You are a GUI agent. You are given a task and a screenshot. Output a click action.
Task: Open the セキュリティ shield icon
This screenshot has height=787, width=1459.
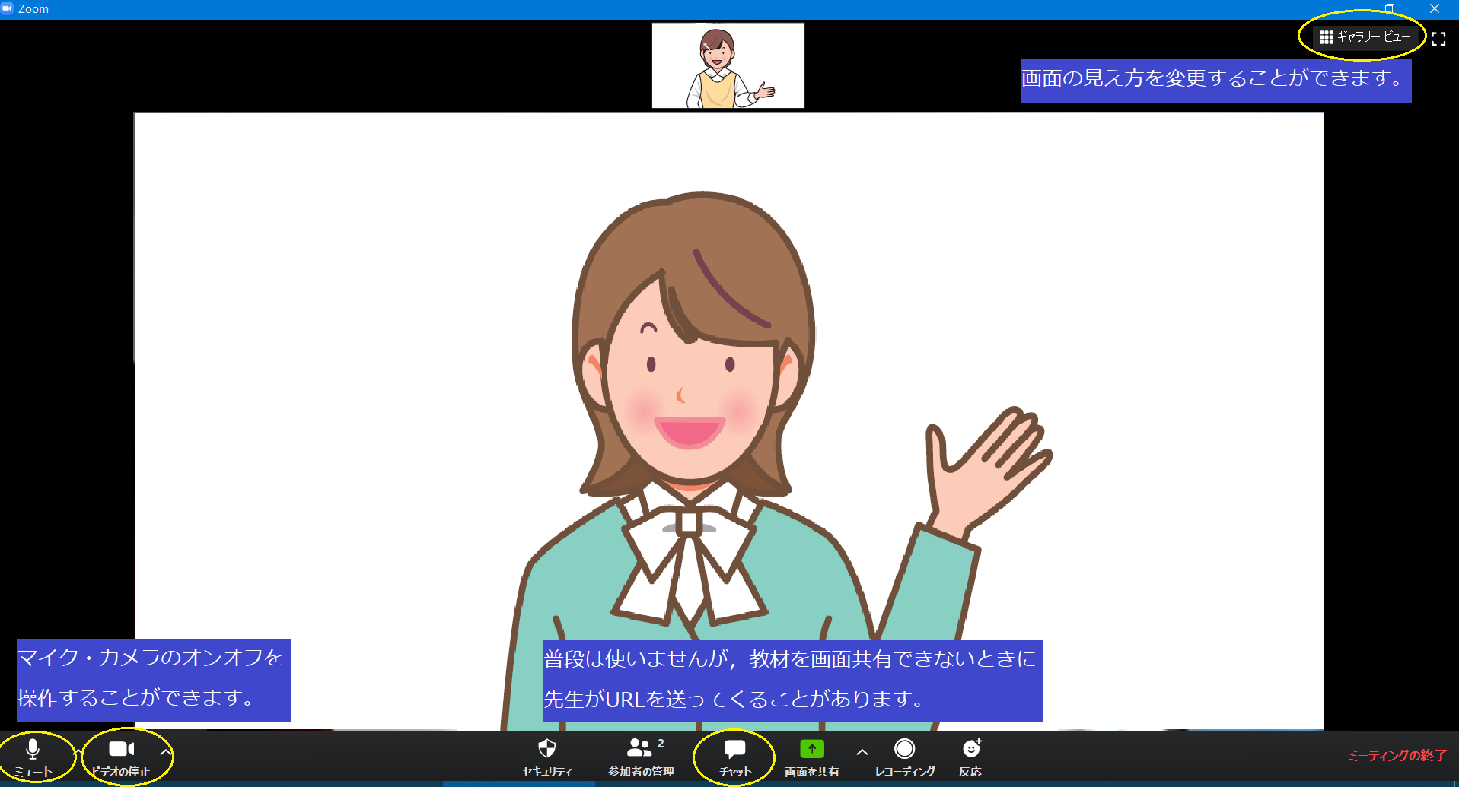tap(546, 757)
